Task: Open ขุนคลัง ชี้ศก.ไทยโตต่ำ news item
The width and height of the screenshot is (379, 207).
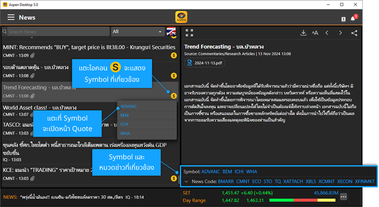Action: [89, 152]
